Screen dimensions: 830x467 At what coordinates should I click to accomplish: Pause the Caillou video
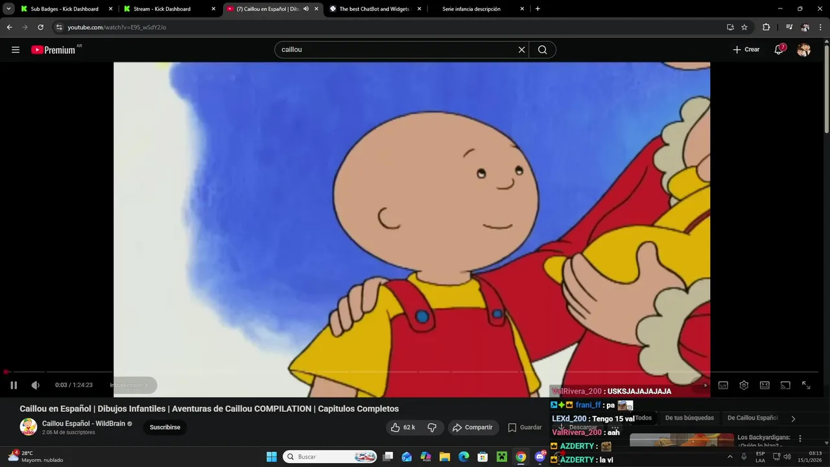[x=14, y=385]
